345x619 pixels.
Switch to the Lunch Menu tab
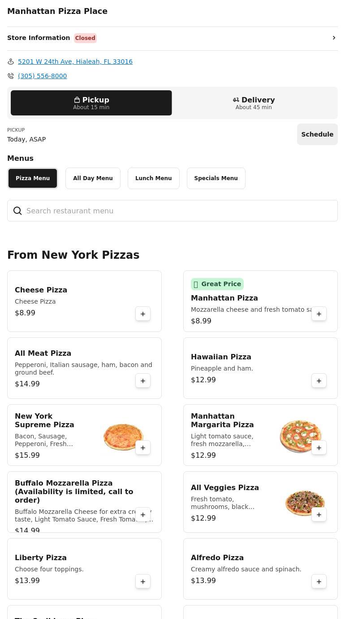(153, 178)
